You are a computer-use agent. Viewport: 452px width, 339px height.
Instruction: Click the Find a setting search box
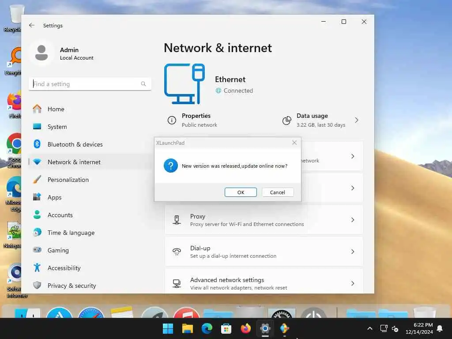(90, 84)
